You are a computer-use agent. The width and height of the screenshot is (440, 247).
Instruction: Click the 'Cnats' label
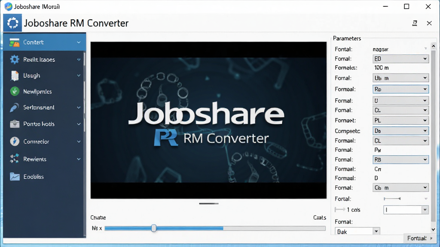tap(320, 217)
